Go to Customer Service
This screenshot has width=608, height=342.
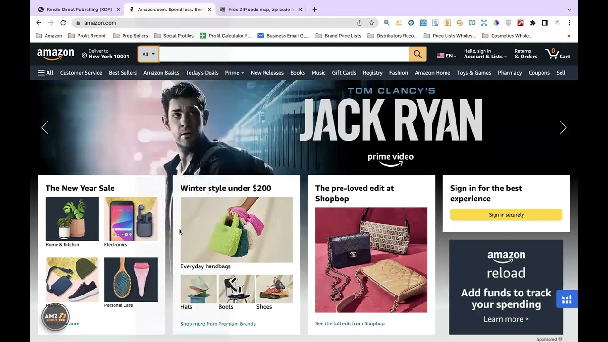pyautogui.click(x=81, y=73)
